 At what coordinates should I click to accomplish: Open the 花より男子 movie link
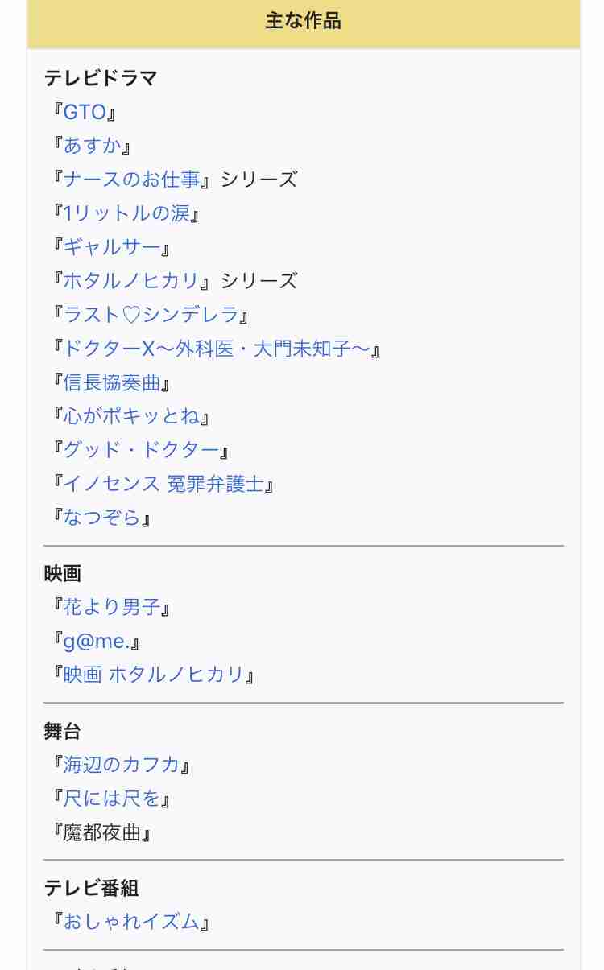[x=112, y=607]
